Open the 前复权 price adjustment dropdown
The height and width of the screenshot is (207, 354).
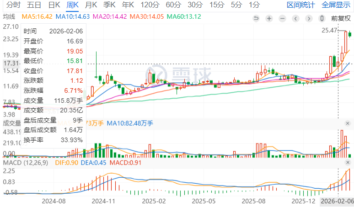341,19
